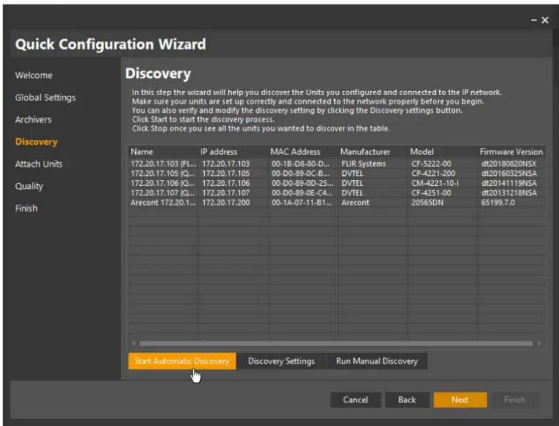Close the Quick Configuration Wizard

coord(545,21)
